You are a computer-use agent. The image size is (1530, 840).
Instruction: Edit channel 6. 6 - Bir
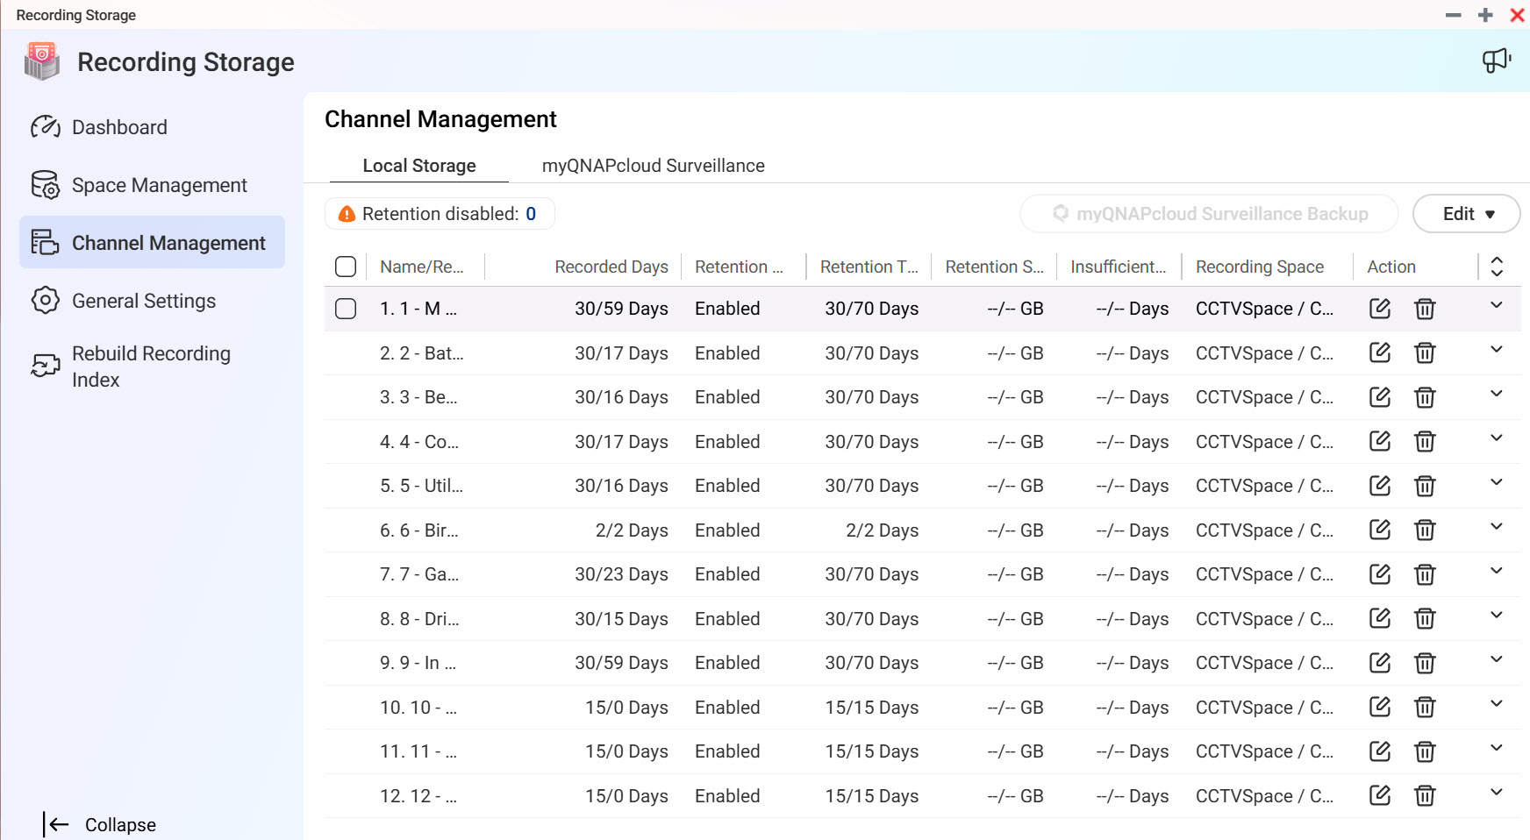[x=1380, y=530]
